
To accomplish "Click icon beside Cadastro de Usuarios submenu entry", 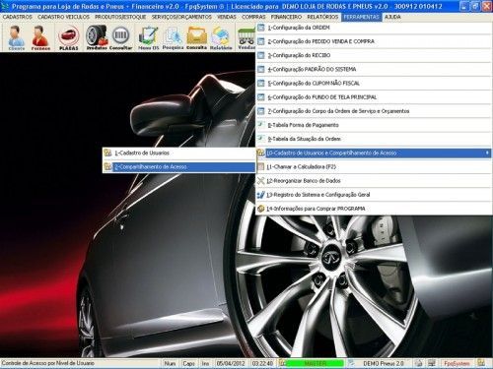I will [x=107, y=153].
